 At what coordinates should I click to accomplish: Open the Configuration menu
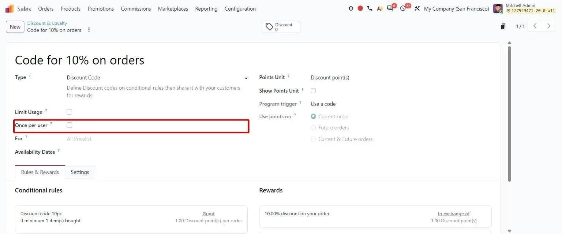click(x=240, y=8)
